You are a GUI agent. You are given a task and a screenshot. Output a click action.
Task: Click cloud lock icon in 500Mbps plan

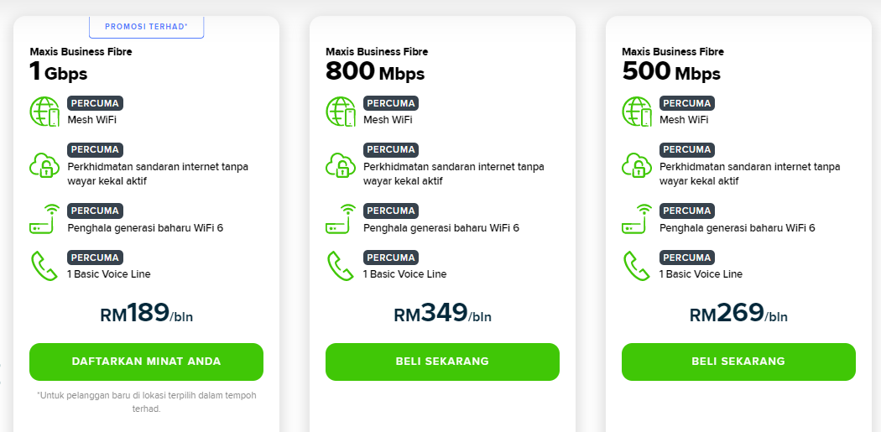[x=637, y=164]
